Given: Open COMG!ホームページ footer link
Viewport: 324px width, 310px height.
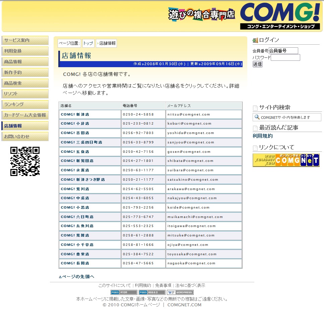Looking at the screenshot, I should pyautogui.click(x=140, y=305).
